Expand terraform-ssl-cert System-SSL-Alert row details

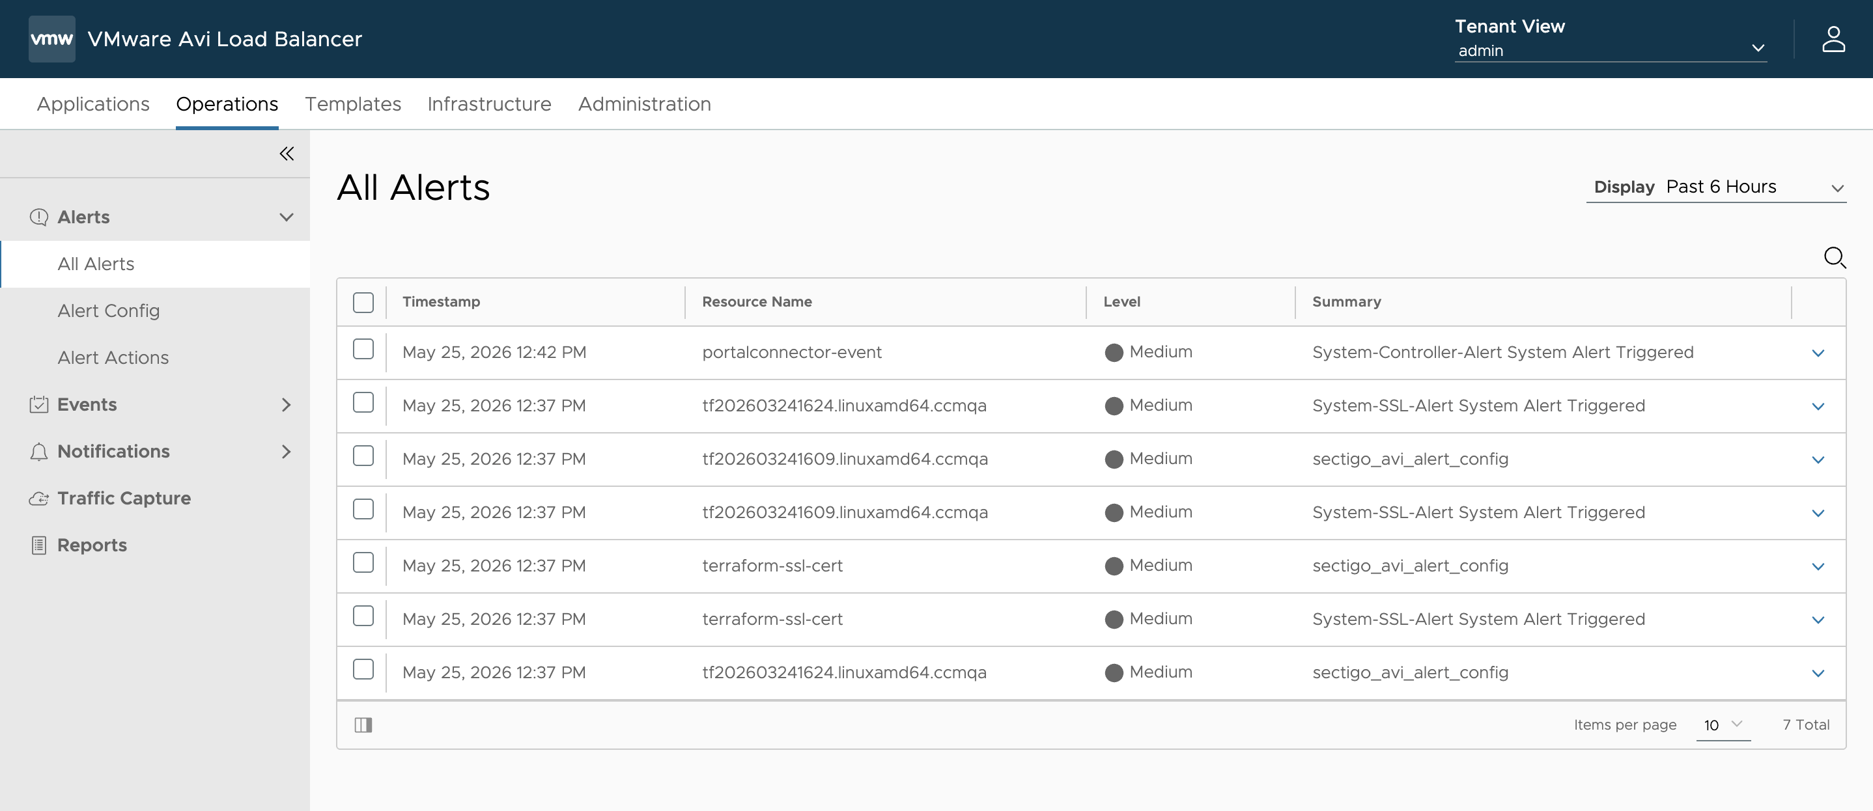click(x=1818, y=620)
